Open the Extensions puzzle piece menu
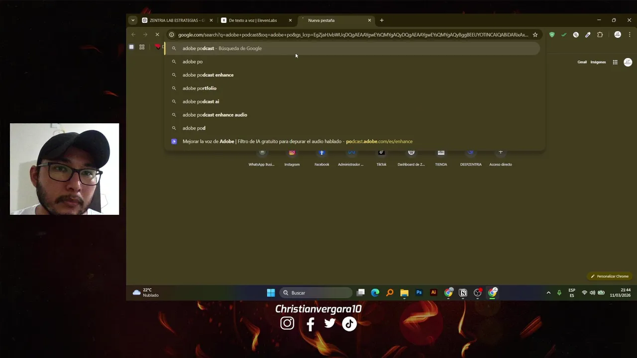 click(x=600, y=35)
